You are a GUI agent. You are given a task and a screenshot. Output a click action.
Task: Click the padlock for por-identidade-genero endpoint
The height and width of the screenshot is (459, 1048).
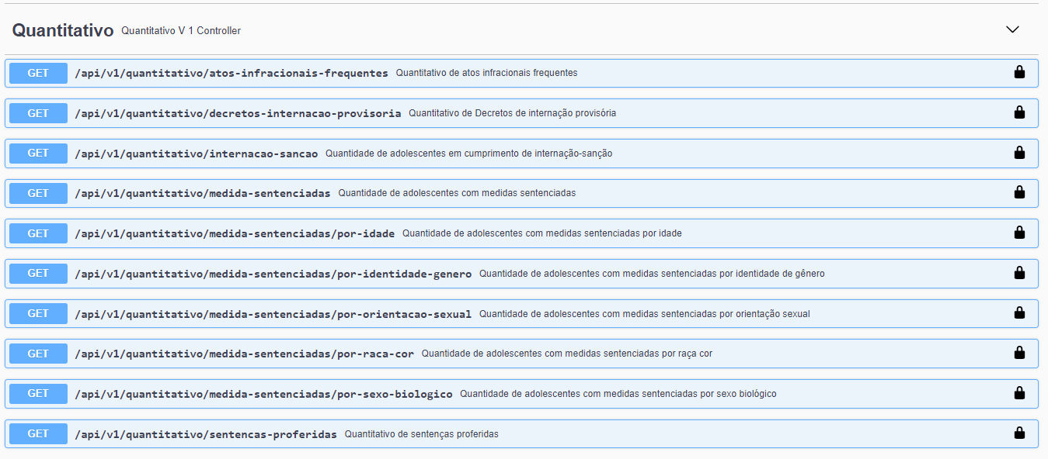point(1019,273)
